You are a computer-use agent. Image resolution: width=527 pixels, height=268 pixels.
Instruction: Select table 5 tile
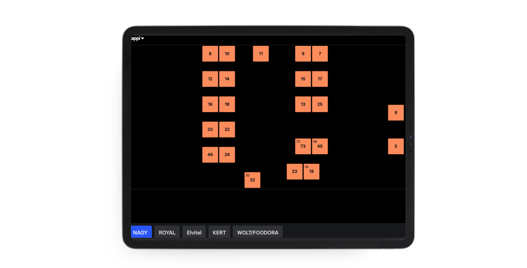point(396,146)
